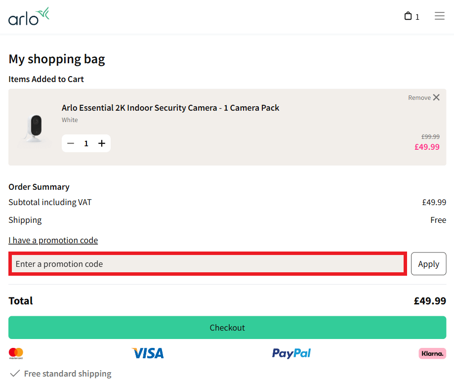Proceed to Checkout
Image resolution: width=454 pixels, height=381 pixels.
[x=227, y=327]
